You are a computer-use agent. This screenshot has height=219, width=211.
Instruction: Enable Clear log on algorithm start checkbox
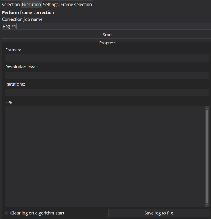pos(7,213)
